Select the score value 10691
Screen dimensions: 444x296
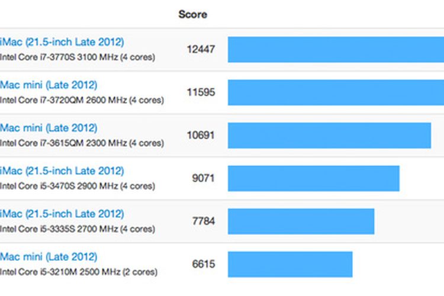click(x=201, y=135)
